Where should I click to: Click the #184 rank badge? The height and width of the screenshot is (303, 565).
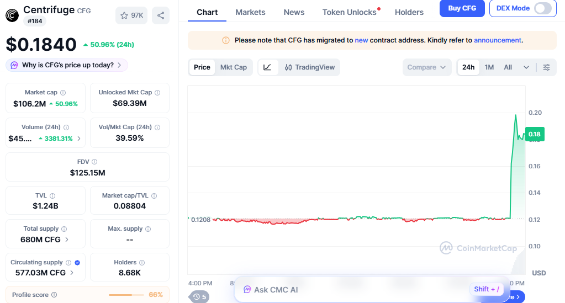(35, 22)
